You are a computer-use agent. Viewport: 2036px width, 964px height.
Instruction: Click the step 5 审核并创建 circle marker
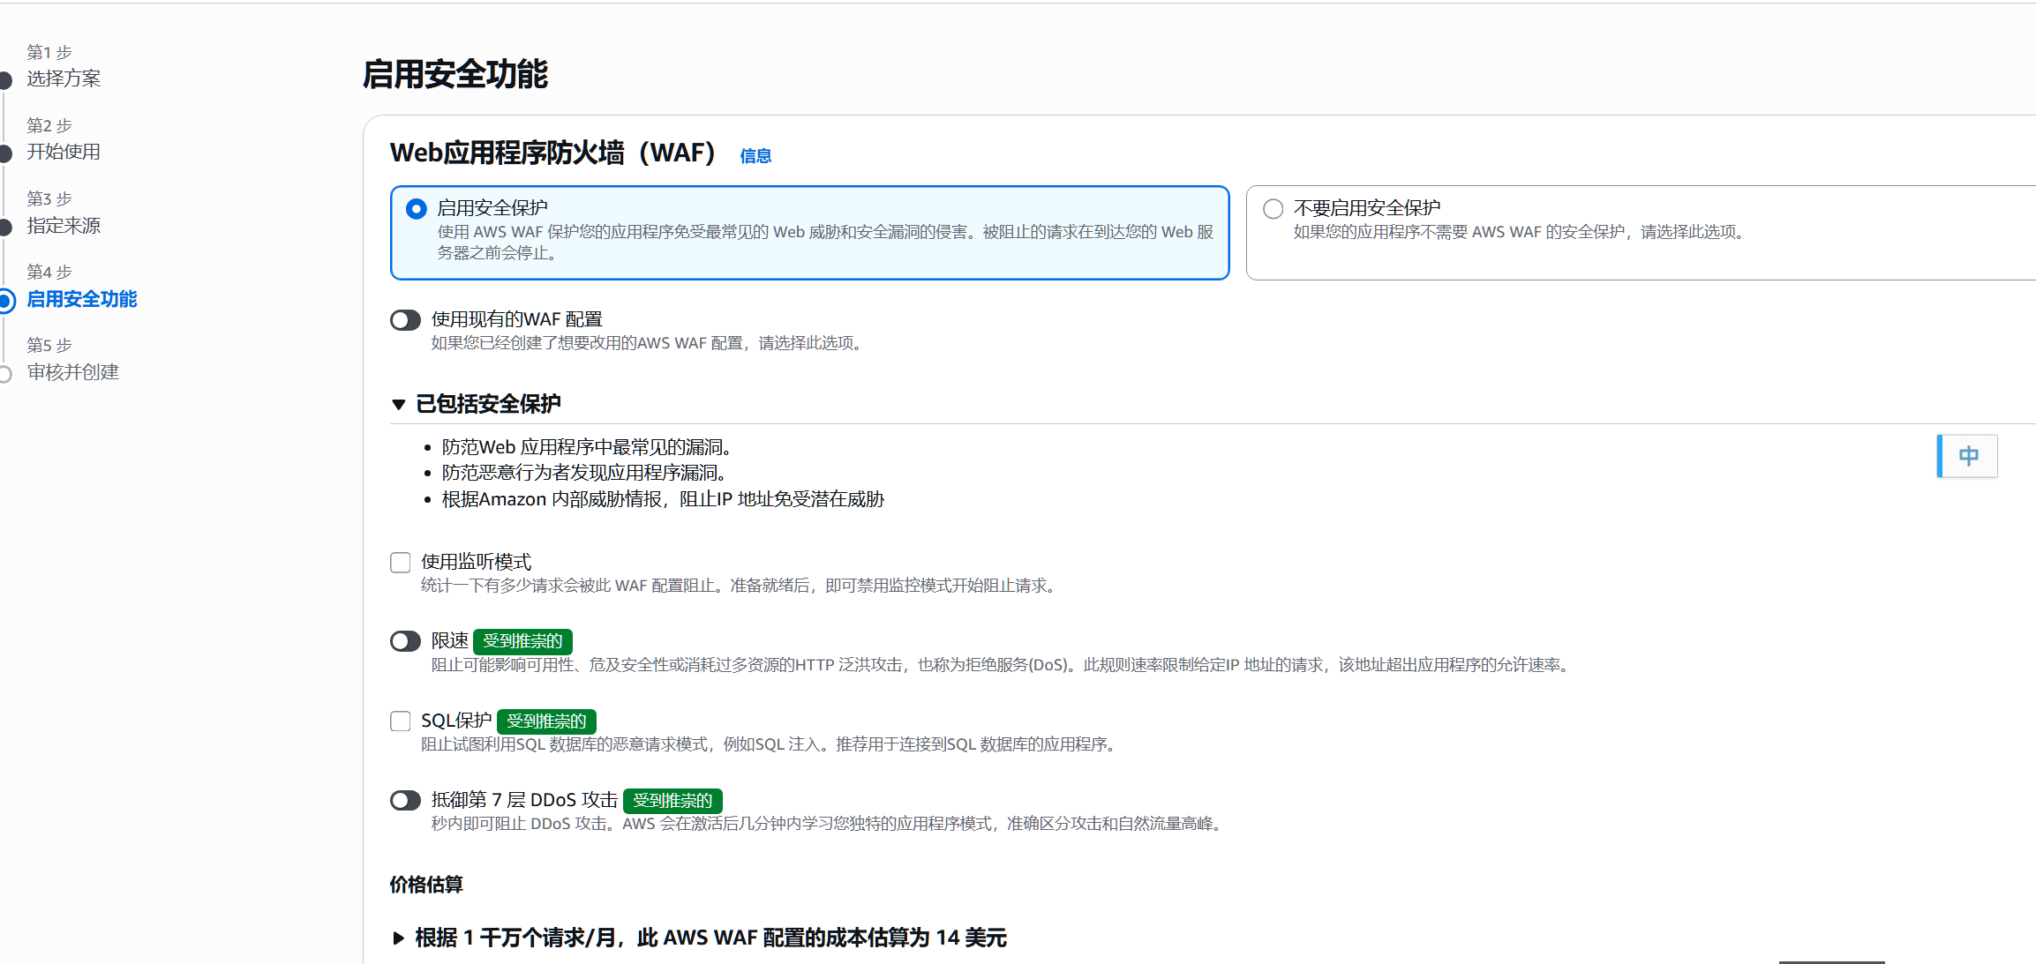pos(5,374)
